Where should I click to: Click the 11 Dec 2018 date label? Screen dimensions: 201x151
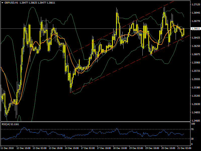(7, 148)
